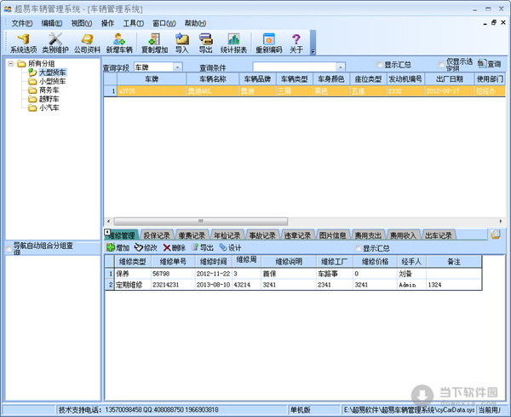Toggle 导航自动组合分组查询 checkbox

(9, 249)
